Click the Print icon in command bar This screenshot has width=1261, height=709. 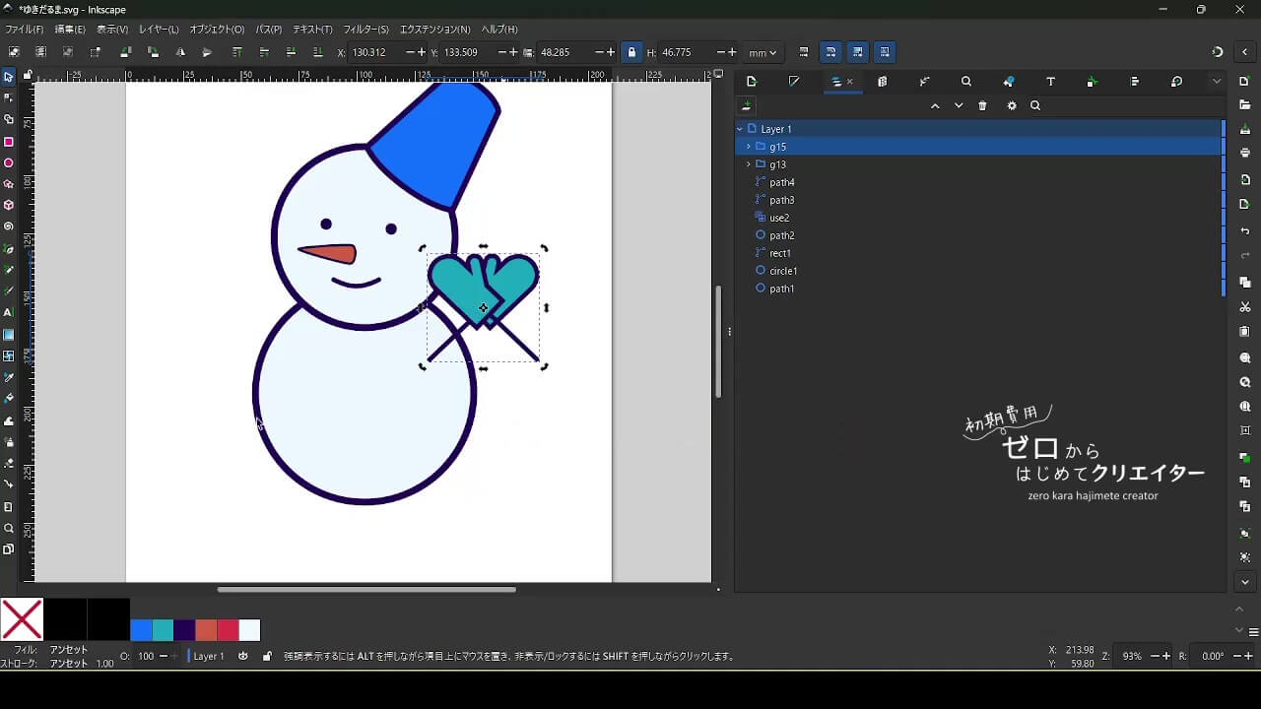tap(1245, 154)
